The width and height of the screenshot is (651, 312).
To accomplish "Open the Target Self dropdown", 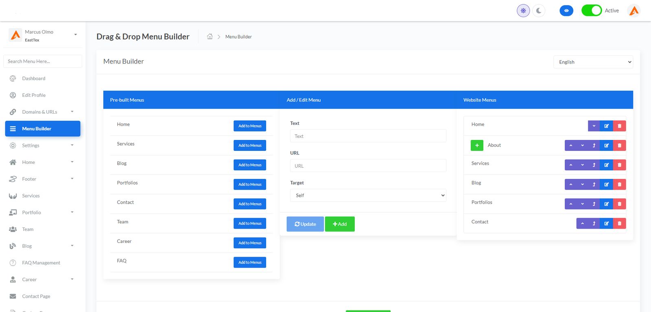I will click(368, 196).
